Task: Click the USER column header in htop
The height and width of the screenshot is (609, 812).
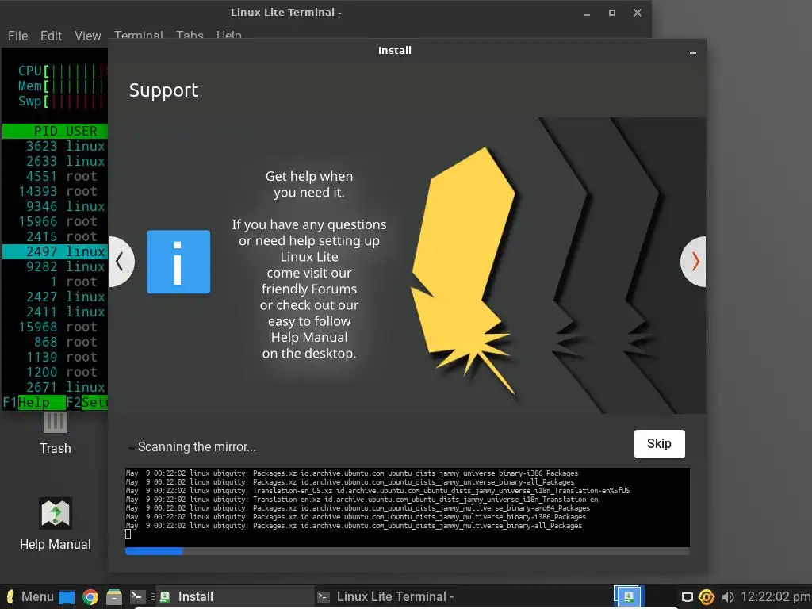Action: tap(82, 131)
